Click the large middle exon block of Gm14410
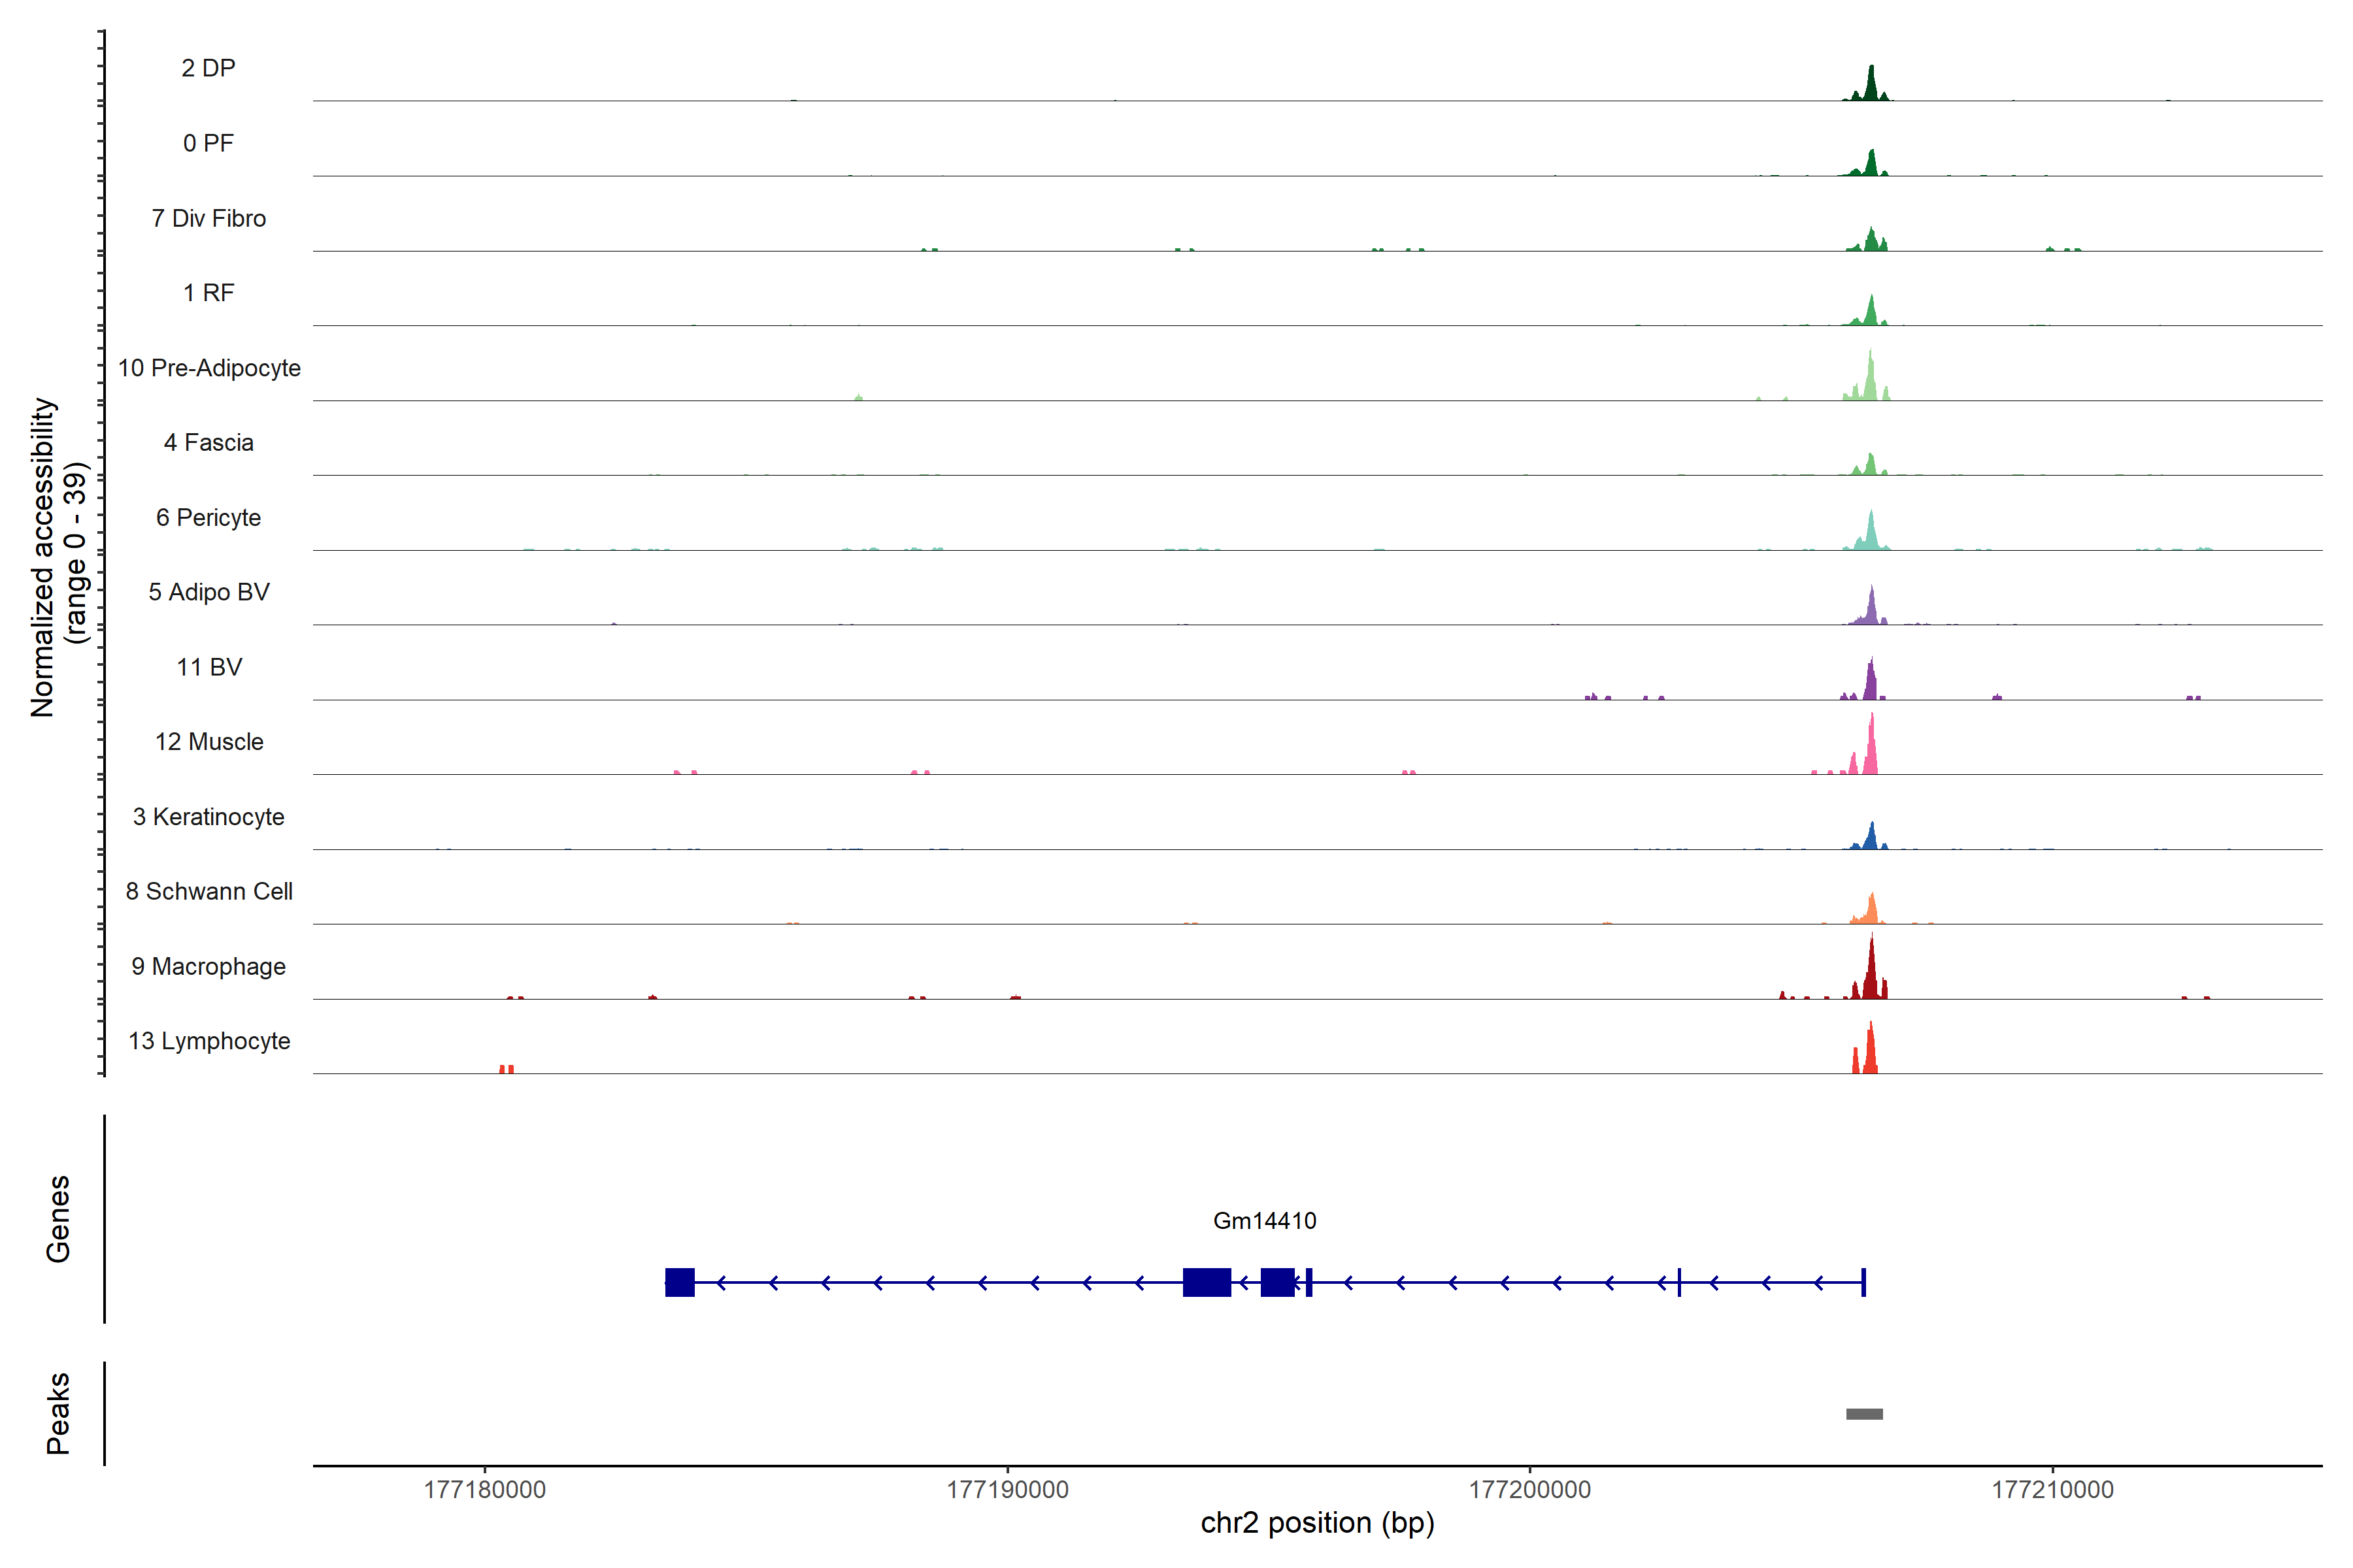The height and width of the screenshot is (1568, 2353). click(1205, 1282)
